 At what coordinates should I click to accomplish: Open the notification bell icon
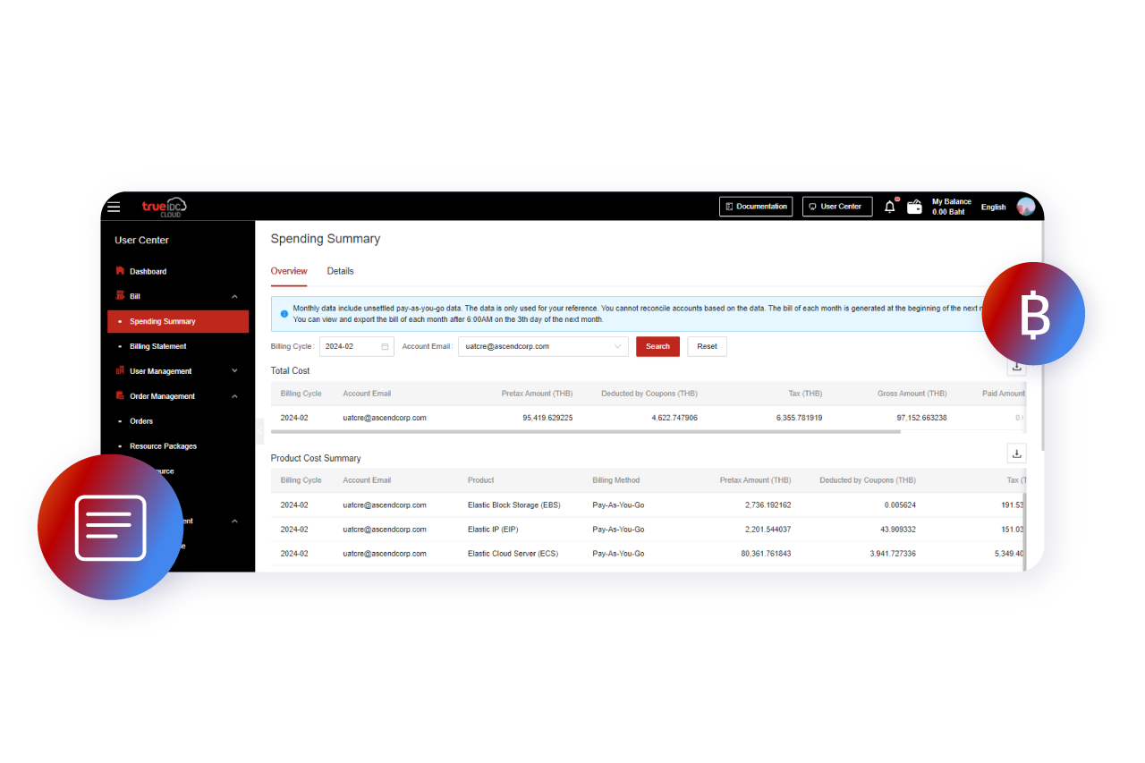click(x=888, y=207)
